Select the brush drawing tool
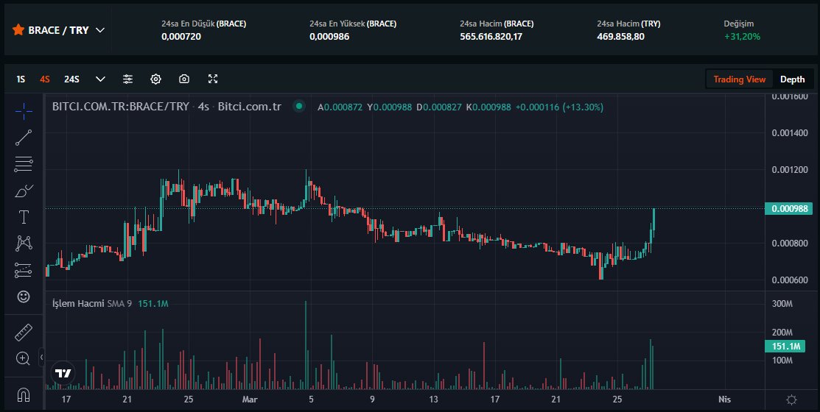The height and width of the screenshot is (412, 820). point(24,191)
